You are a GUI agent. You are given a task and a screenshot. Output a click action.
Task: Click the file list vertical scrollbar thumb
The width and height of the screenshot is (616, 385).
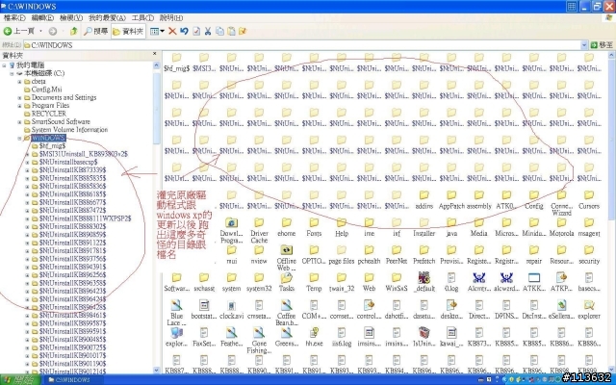click(x=612, y=139)
